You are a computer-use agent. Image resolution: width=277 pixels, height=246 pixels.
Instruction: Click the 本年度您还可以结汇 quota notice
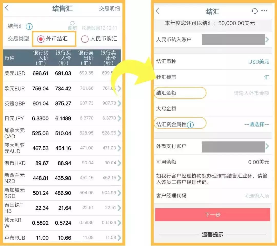click(x=210, y=23)
